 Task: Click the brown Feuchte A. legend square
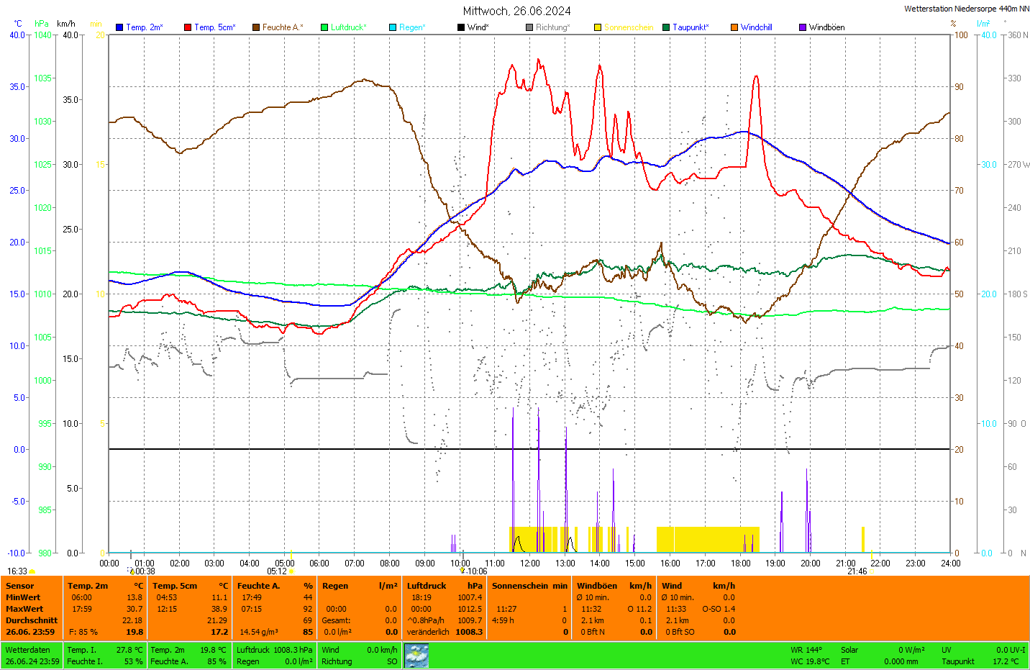click(256, 27)
